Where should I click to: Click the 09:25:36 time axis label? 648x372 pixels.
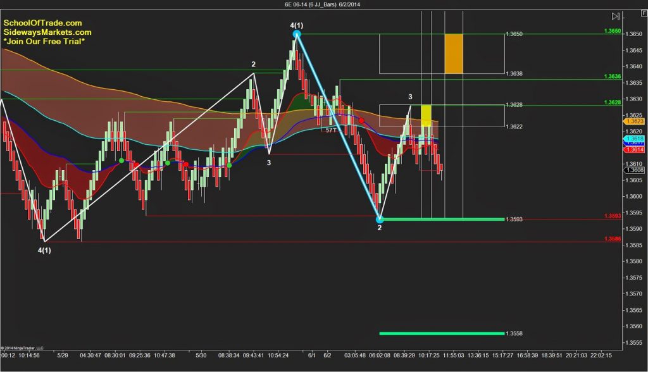click(x=140, y=356)
